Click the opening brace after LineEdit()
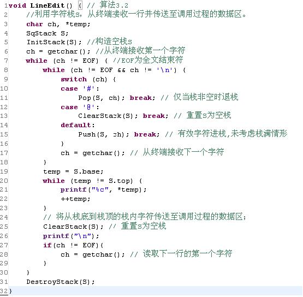The image size is (303, 297). pyautogui.click(x=80, y=5)
